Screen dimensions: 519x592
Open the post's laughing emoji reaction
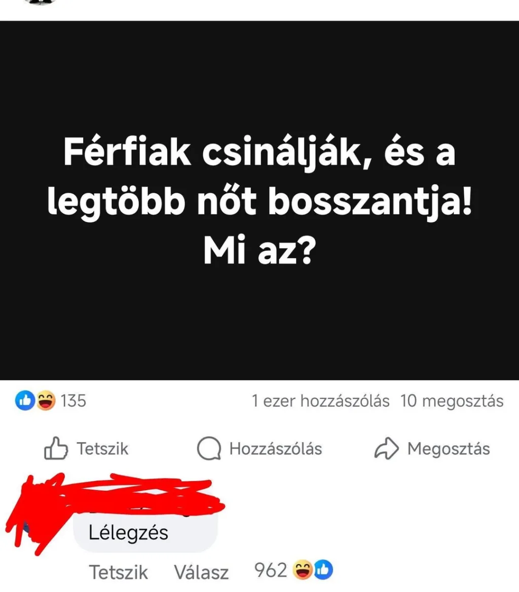46,401
